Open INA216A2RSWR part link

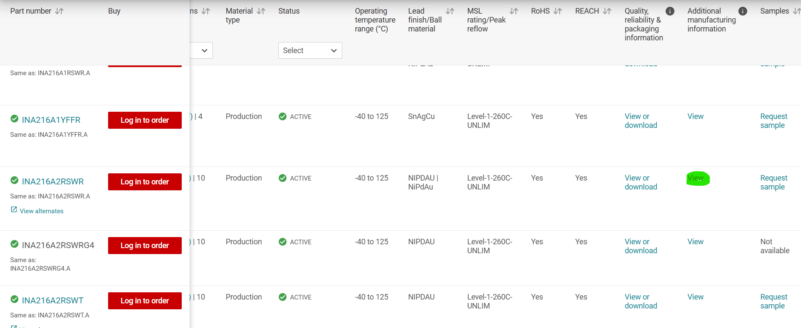[53, 181]
